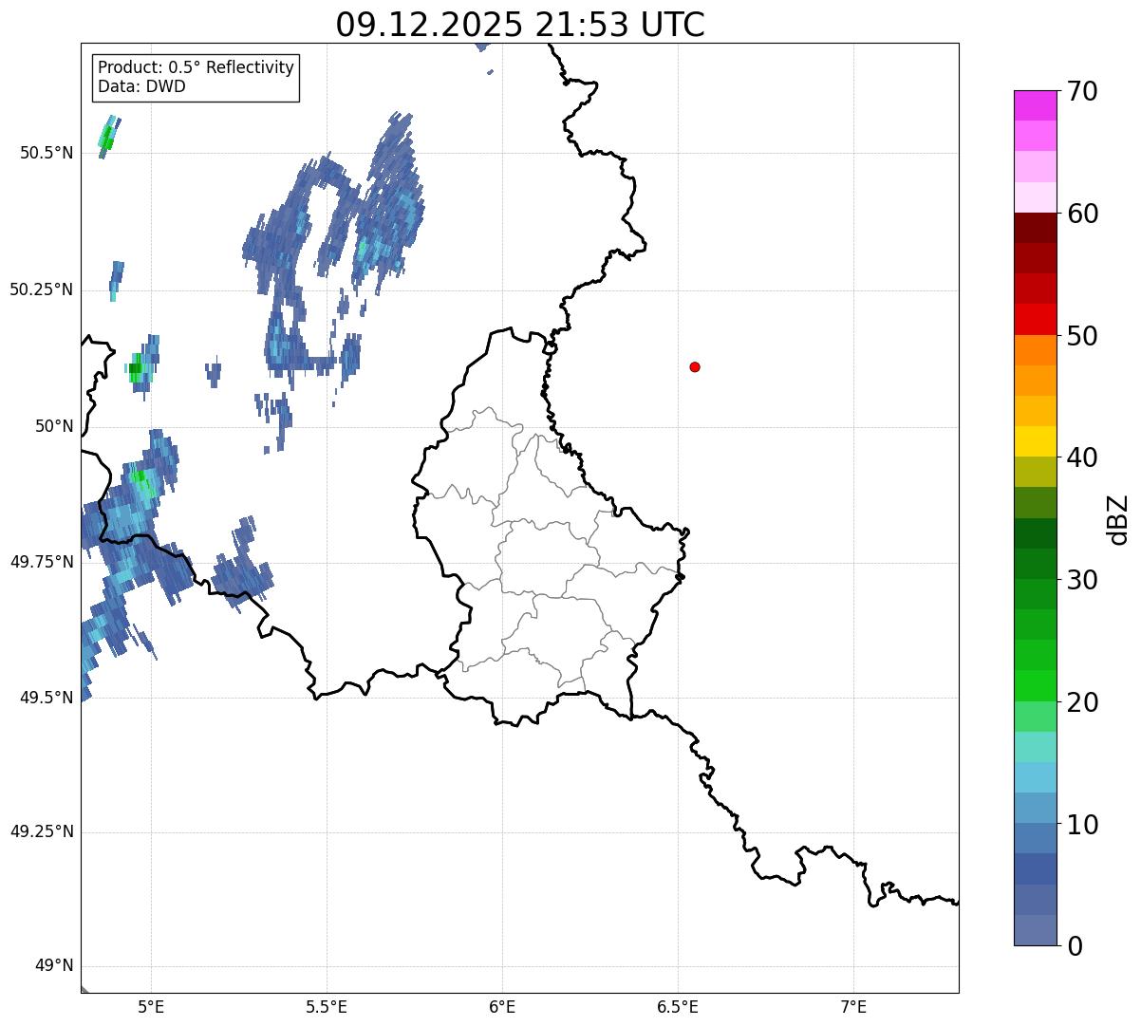
Task: Click the longitude label 7°E
Action: tap(853, 1006)
